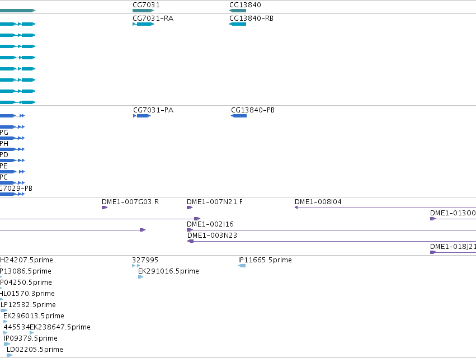This screenshot has height=358, width=476.
Task: Click the DME1-007G03.R clone arrow
Action: [x=105, y=208]
